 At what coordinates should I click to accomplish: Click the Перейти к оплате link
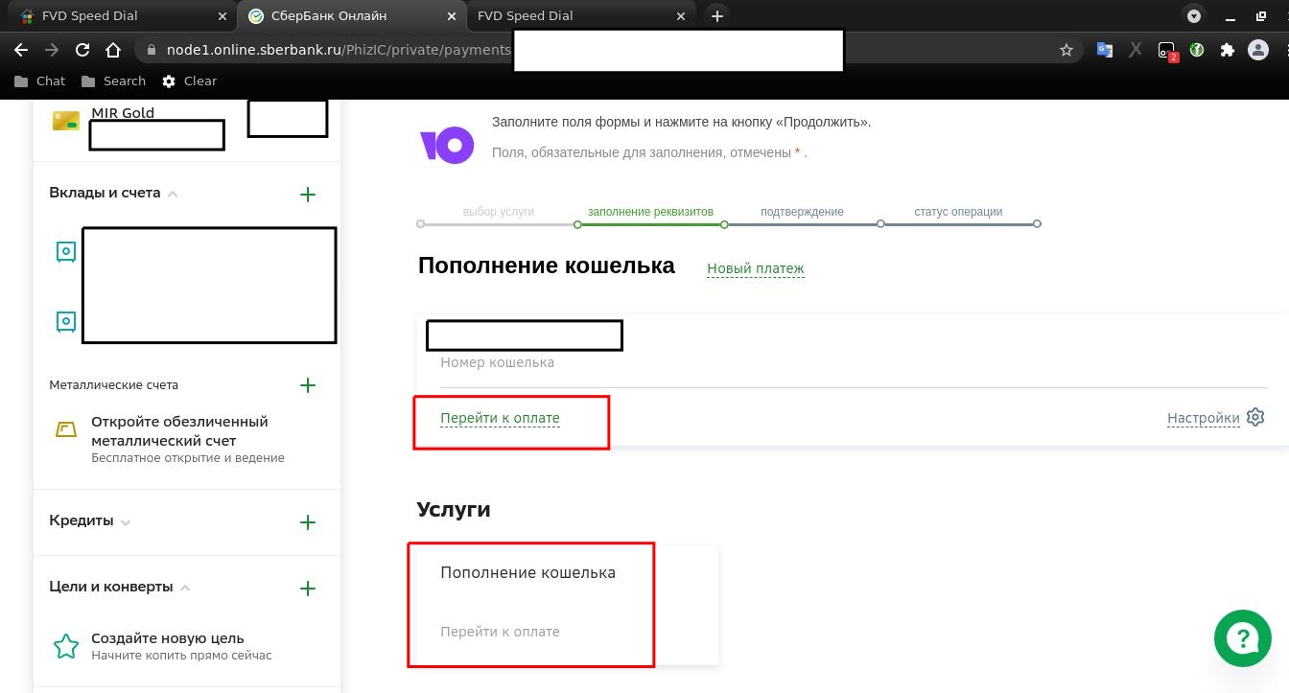(500, 418)
